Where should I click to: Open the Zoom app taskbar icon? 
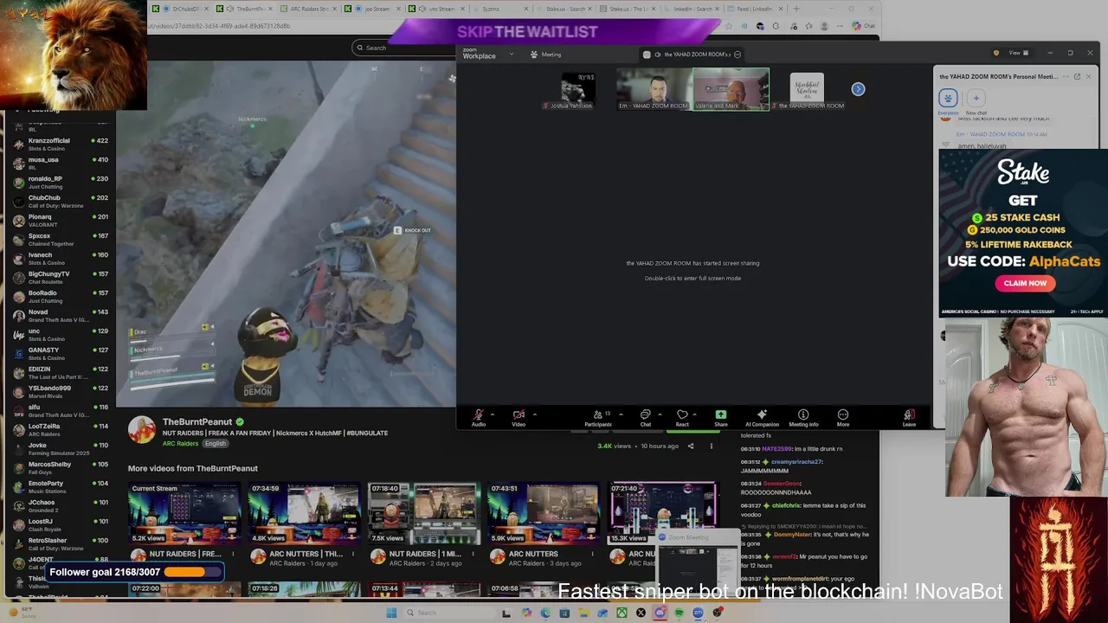coord(698,613)
